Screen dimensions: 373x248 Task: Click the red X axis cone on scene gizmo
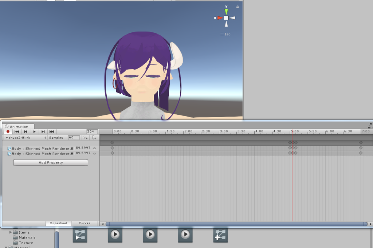(220, 18)
